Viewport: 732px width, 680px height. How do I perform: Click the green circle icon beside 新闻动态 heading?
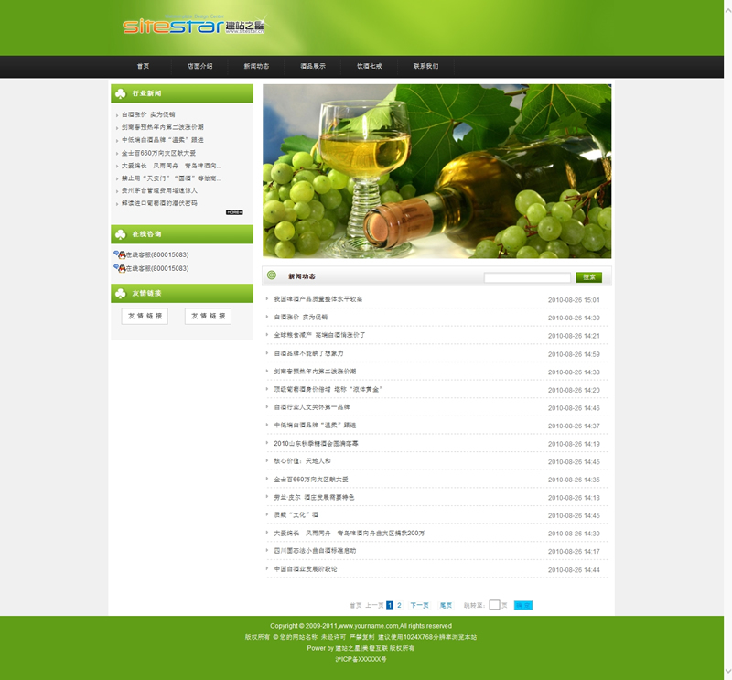pos(272,275)
